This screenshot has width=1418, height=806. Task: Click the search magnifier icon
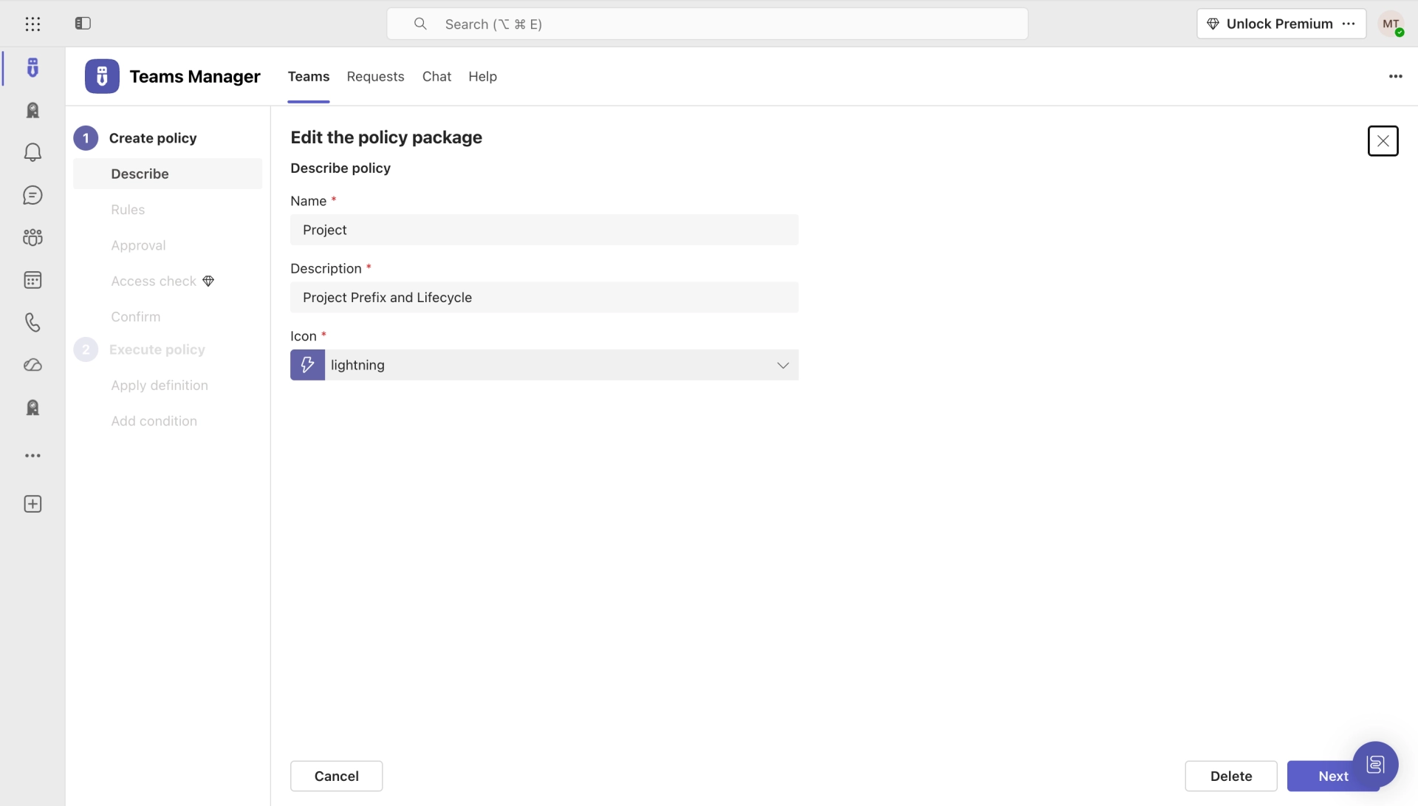pos(420,24)
